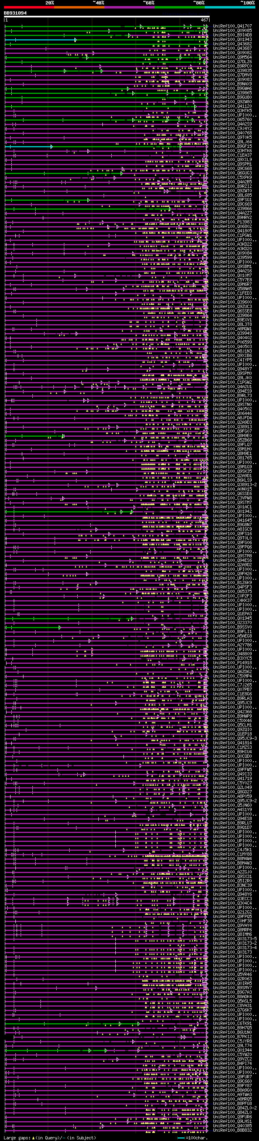The height and width of the screenshot is (1141, 259).
Task: Select hit UniRef100_B9GWA6
Action: coord(232,89)
